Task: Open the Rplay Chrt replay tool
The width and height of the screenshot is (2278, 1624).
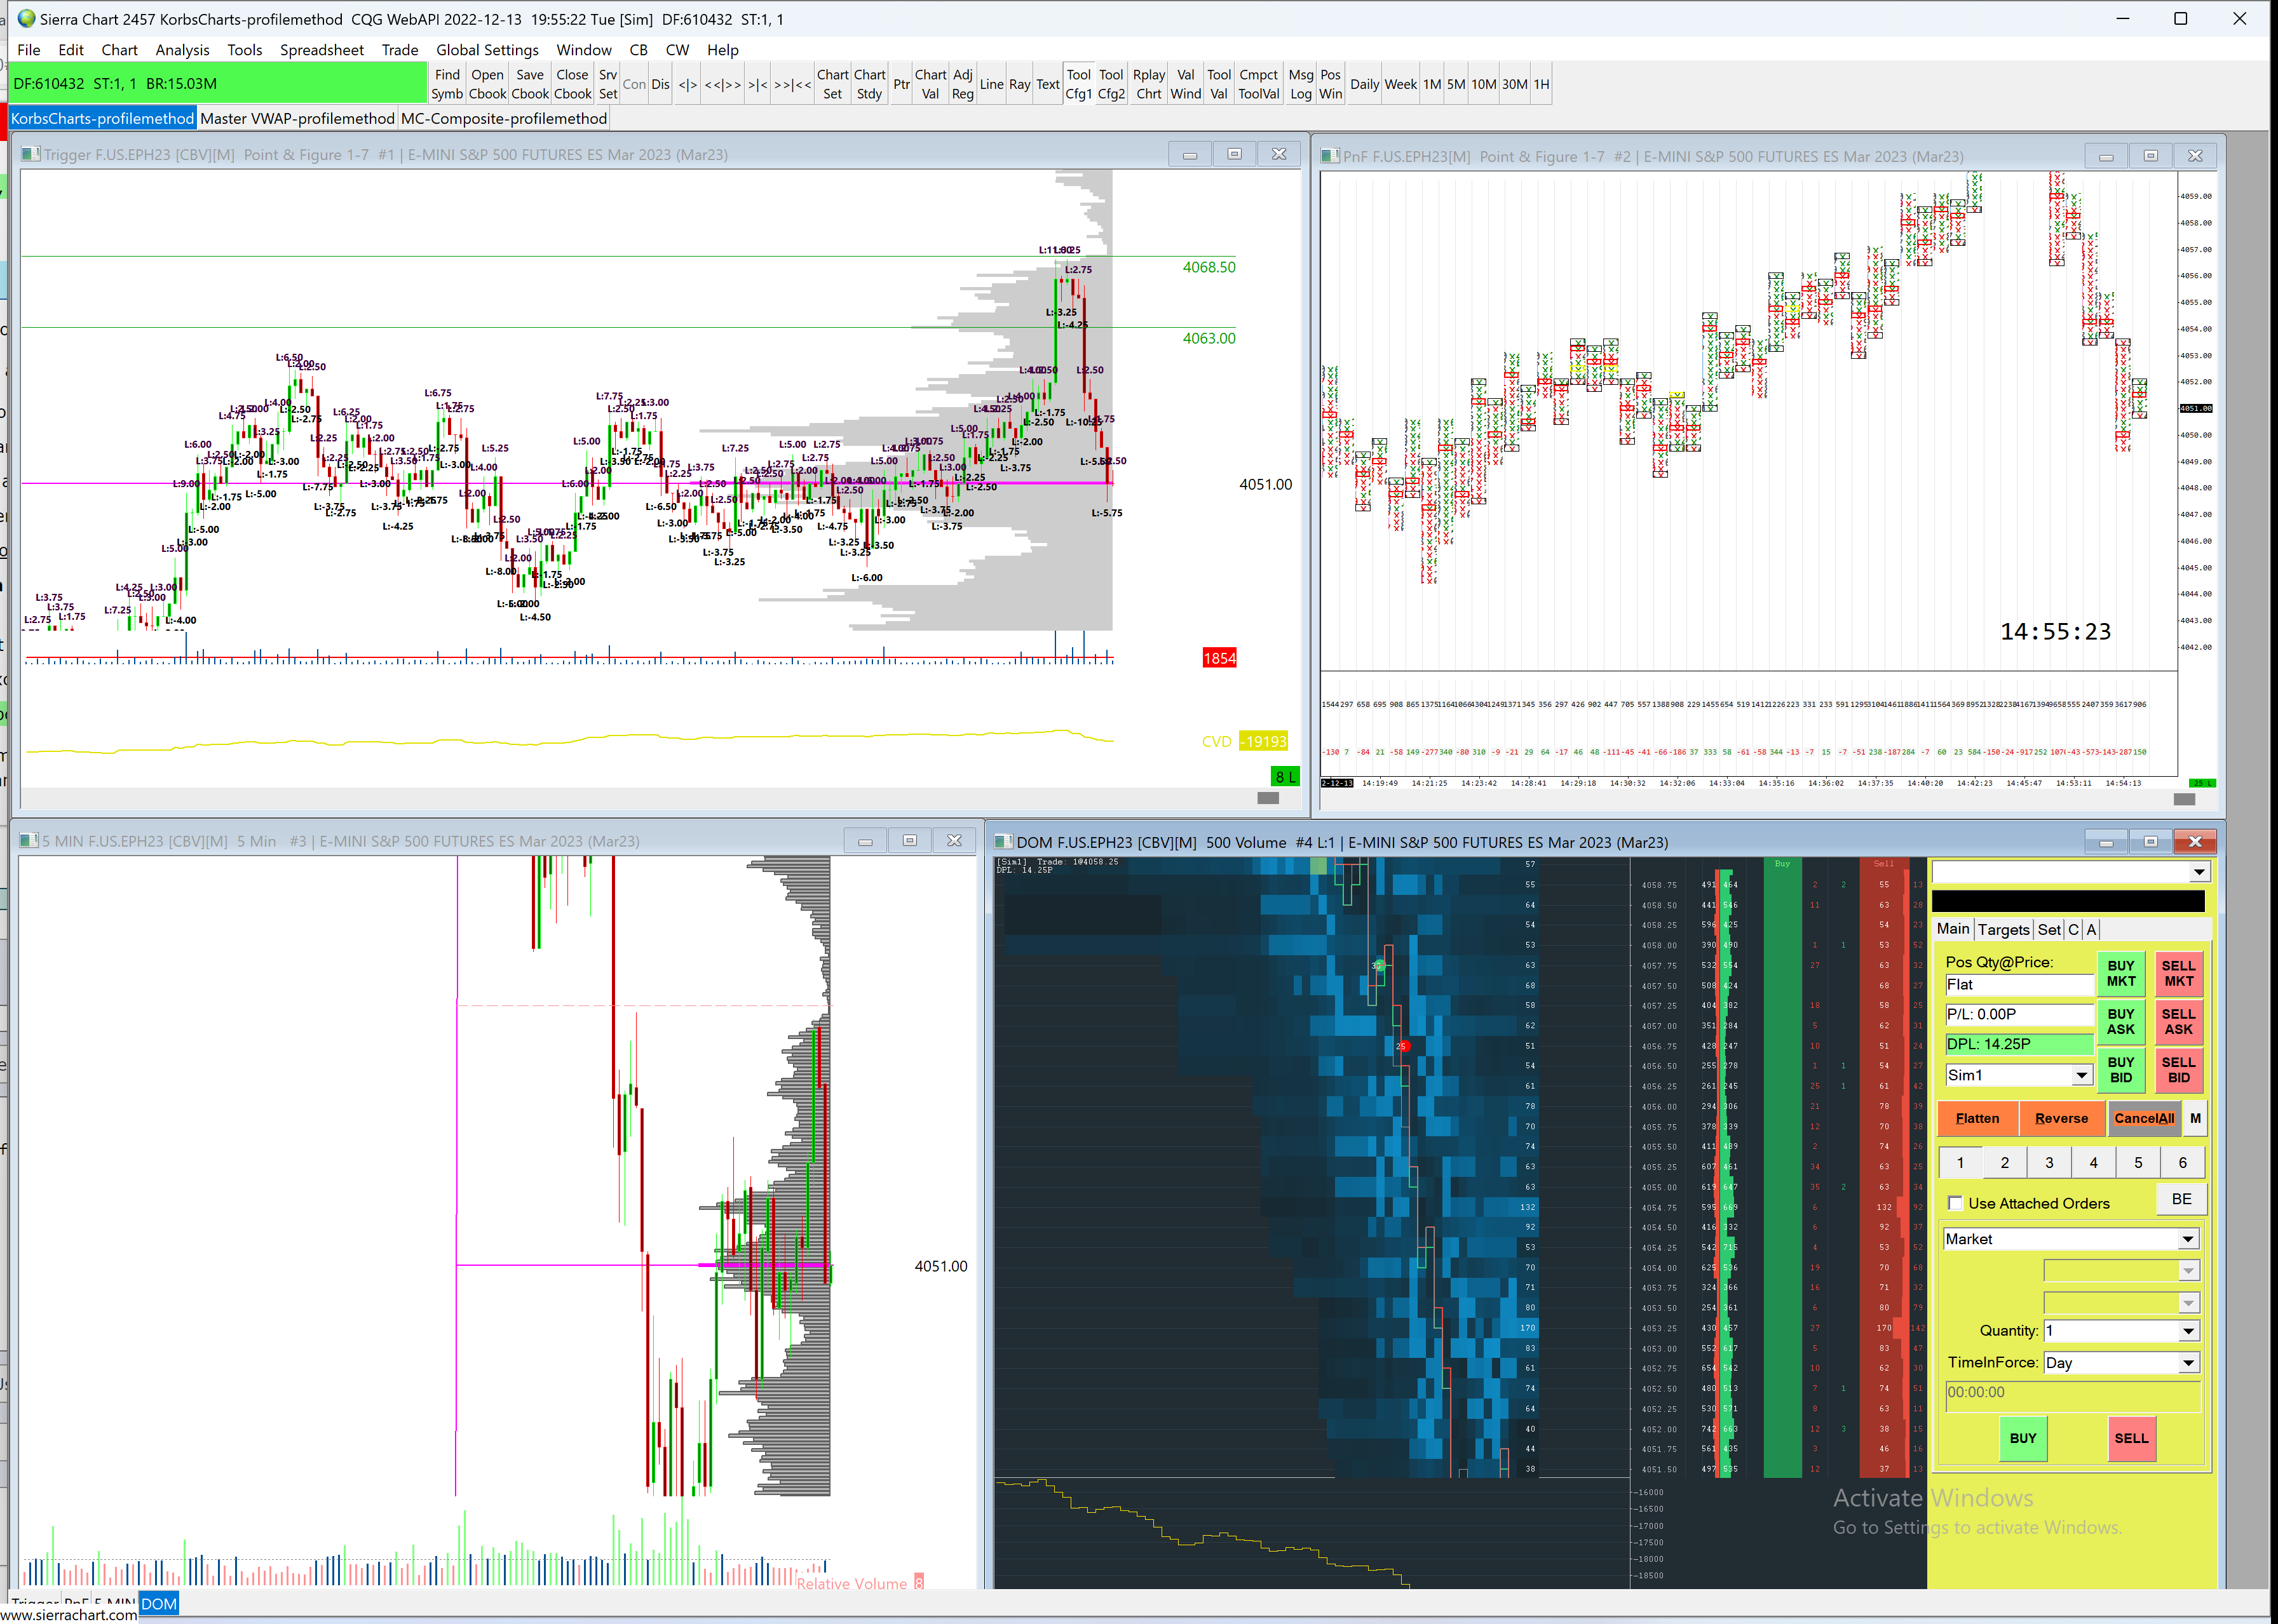Action: [x=1148, y=84]
